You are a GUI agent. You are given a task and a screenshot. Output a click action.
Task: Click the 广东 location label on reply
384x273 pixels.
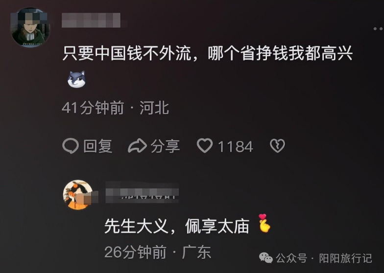197,252
